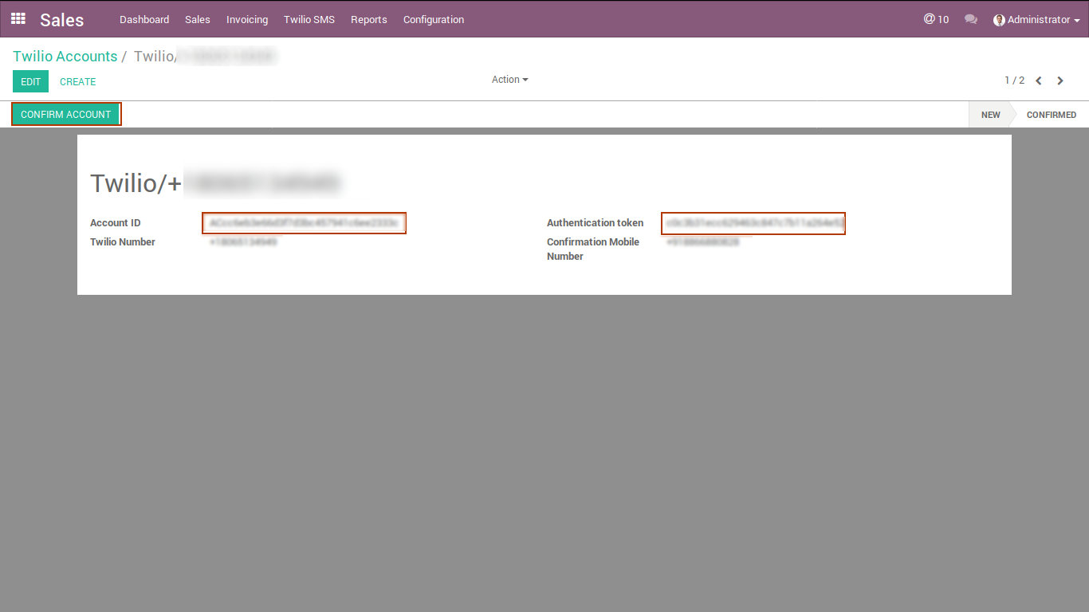Open the apps grid menu icon
This screenshot has width=1089, height=612.
pyautogui.click(x=18, y=19)
